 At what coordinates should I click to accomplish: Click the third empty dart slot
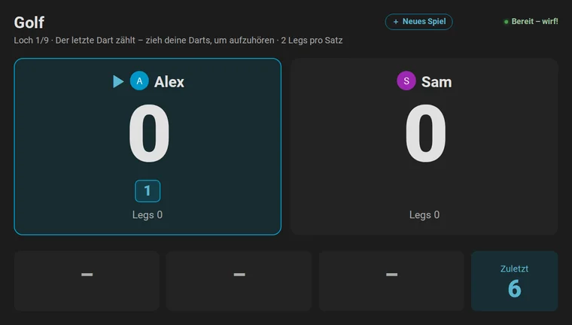click(391, 281)
